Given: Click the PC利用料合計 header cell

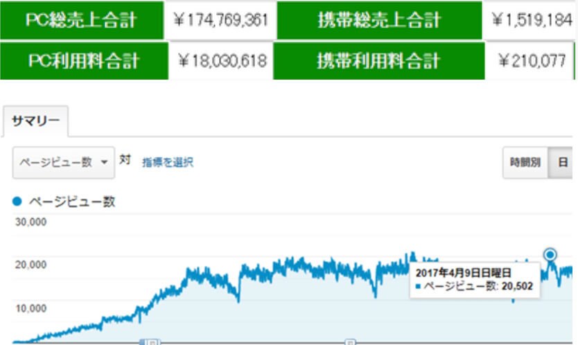Looking at the screenshot, I should click(x=84, y=61).
